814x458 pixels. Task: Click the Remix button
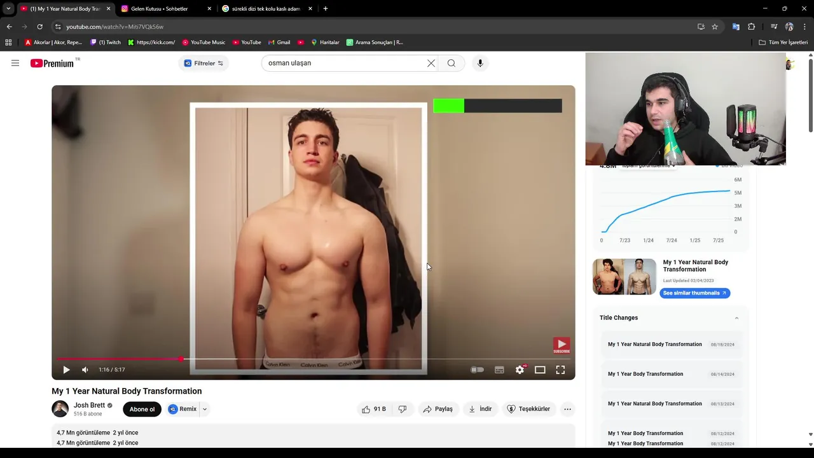click(x=183, y=409)
